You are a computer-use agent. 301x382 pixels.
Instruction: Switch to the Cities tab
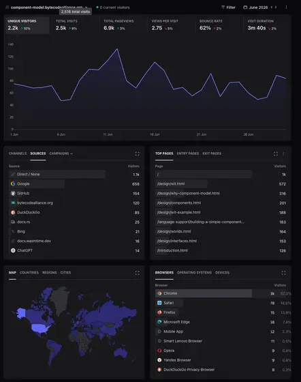click(65, 272)
